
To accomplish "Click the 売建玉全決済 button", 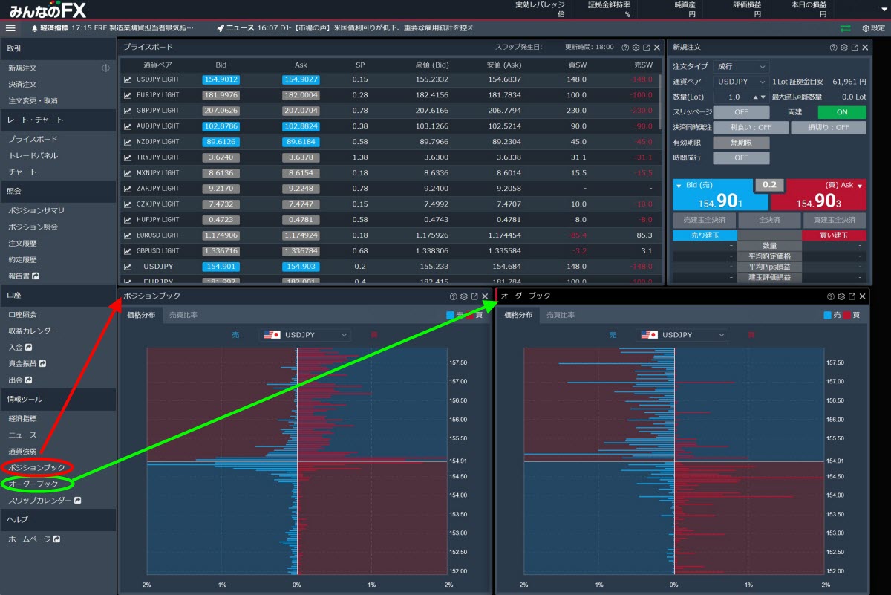I will [704, 221].
